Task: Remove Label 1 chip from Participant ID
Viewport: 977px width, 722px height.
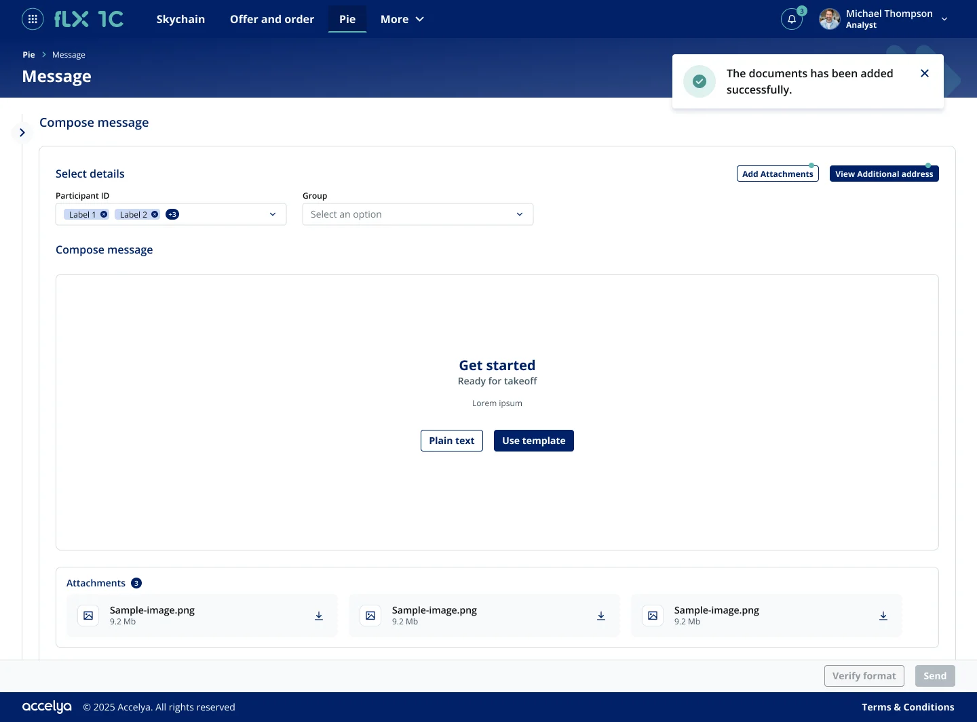Action: (x=104, y=214)
